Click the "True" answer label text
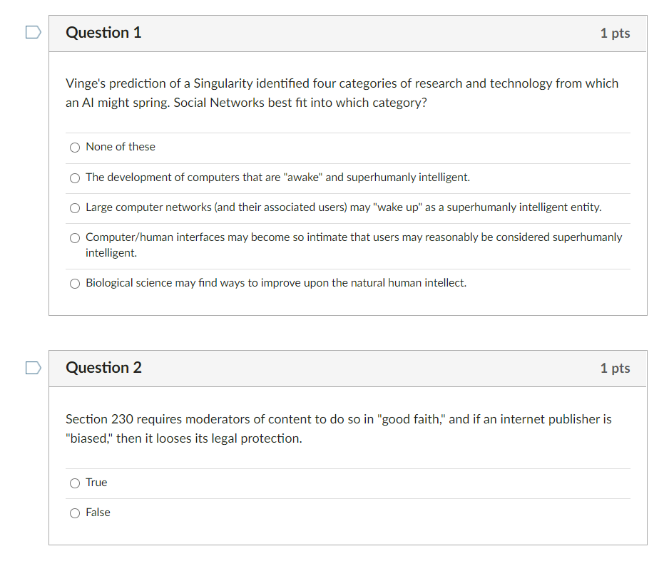 (96, 483)
